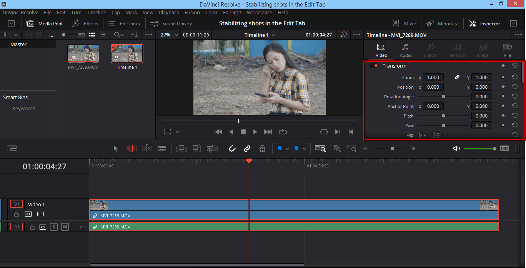The image size is (526, 268).
Task: Toggle the Loop playback icon
Action: coord(283,132)
